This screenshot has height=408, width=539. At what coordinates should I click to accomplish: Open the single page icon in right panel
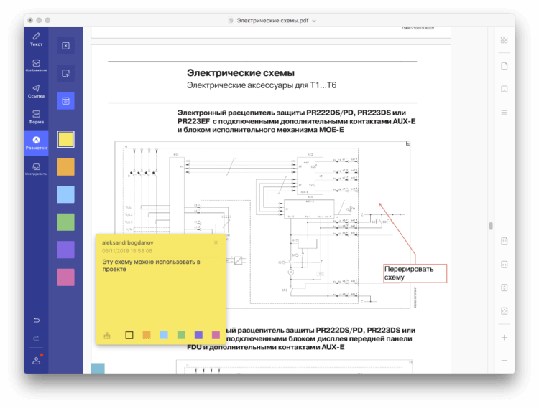point(505,66)
